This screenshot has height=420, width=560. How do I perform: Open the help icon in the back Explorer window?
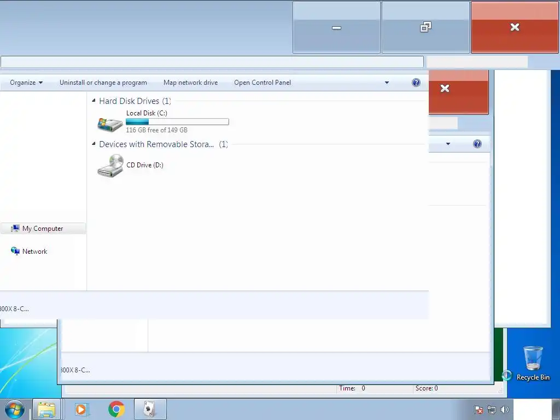(477, 144)
